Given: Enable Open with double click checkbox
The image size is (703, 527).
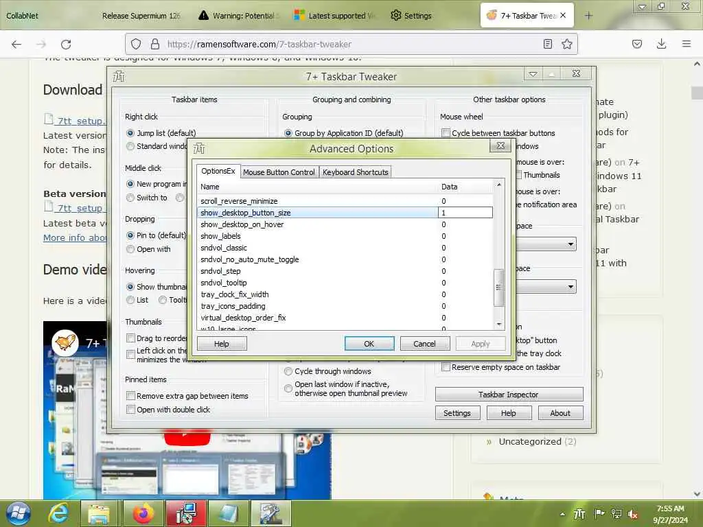Looking at the screenshot, I should click(131, 409).
